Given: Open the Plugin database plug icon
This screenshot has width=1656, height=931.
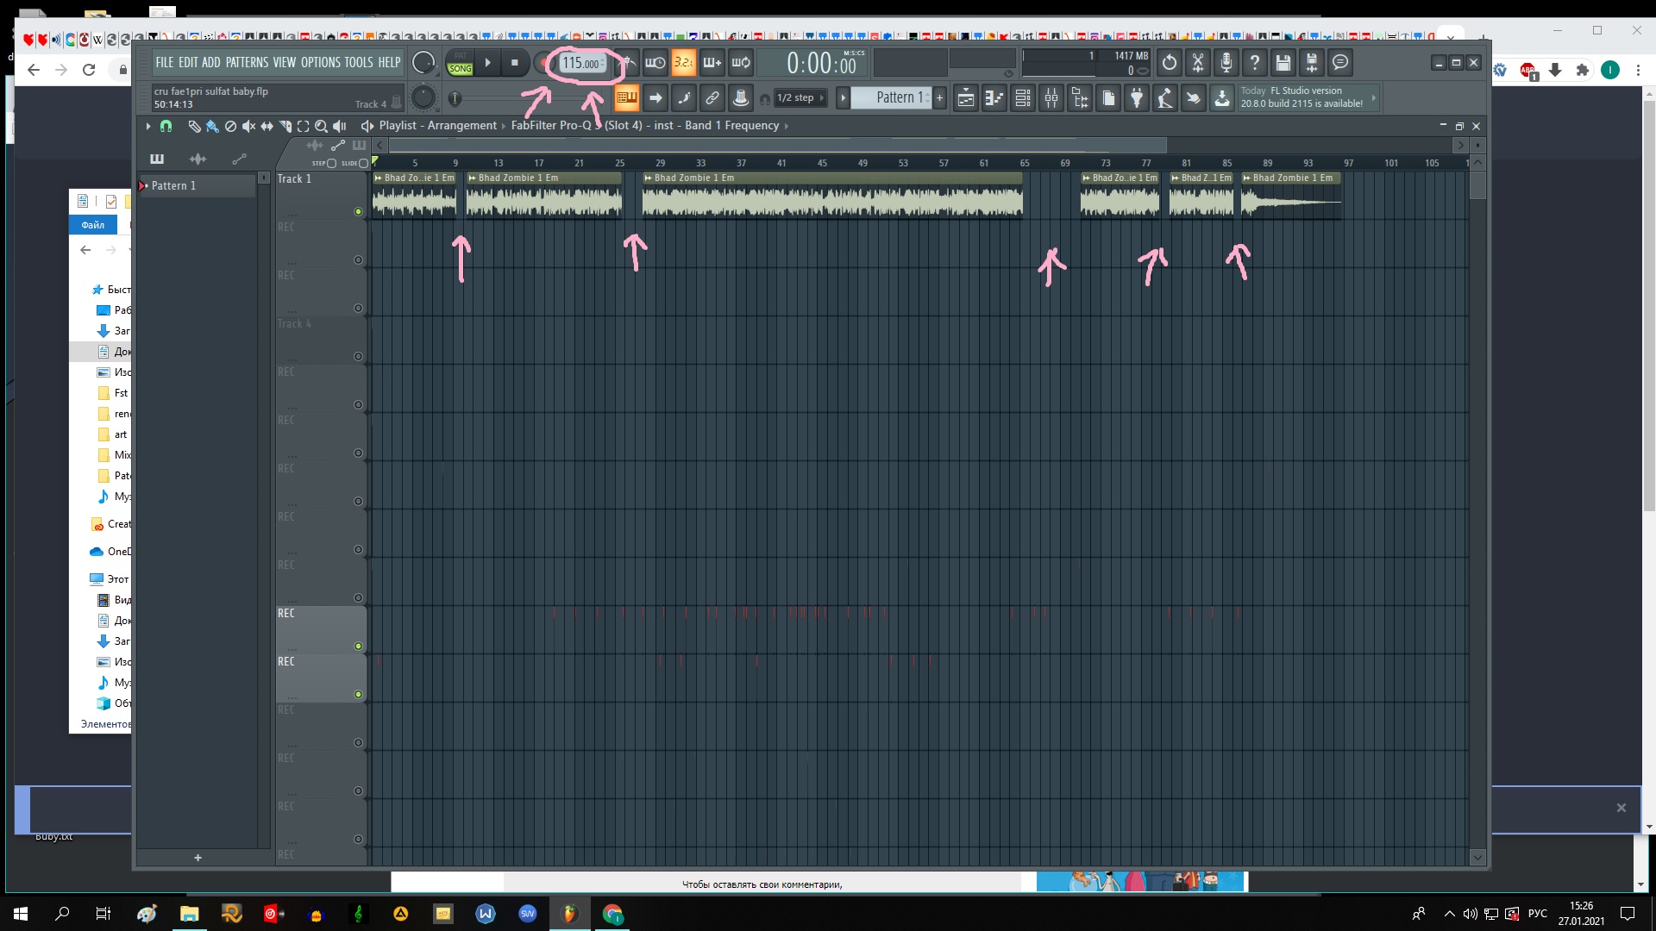Looking at the screenshot, I should coord(1137,98).
